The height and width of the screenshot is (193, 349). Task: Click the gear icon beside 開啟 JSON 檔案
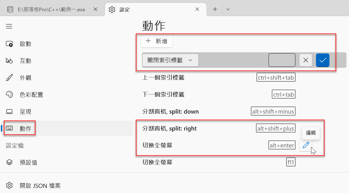pos(9,186)
